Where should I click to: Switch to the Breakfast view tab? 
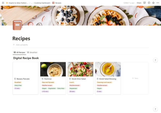[x=32, y=52]
